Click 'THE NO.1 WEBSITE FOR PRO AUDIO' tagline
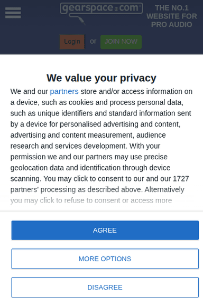The height and width of the screenshot is (298, 203). [172, 16]
